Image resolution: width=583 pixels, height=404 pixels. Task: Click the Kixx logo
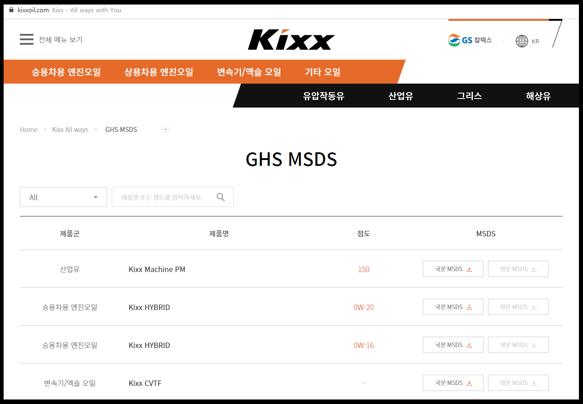coord(291,40)
